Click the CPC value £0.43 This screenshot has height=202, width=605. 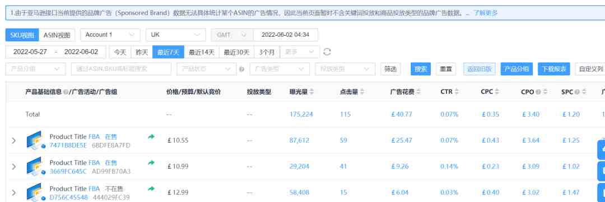click(x=490, y=141)
